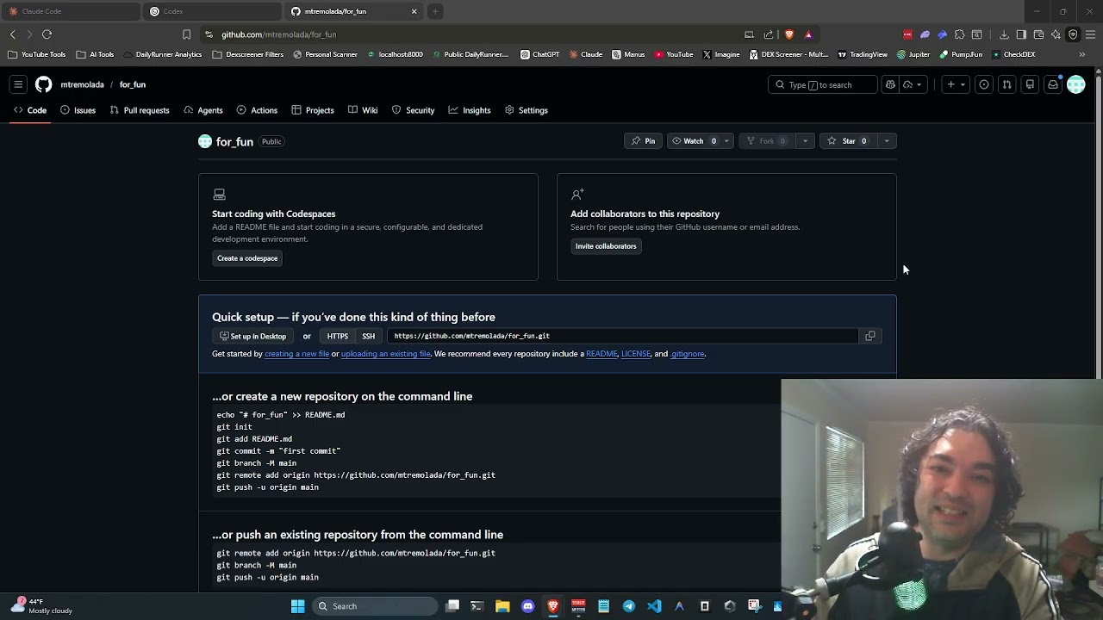Open Brave Leo AI sparkle icon

click(1056, 34)
